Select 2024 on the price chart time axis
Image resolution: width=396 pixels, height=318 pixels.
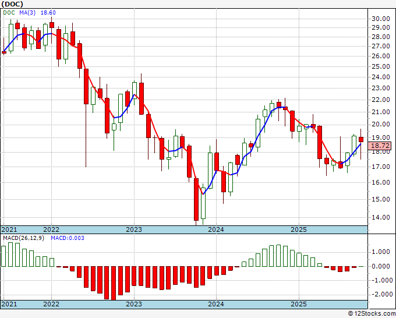216,229
